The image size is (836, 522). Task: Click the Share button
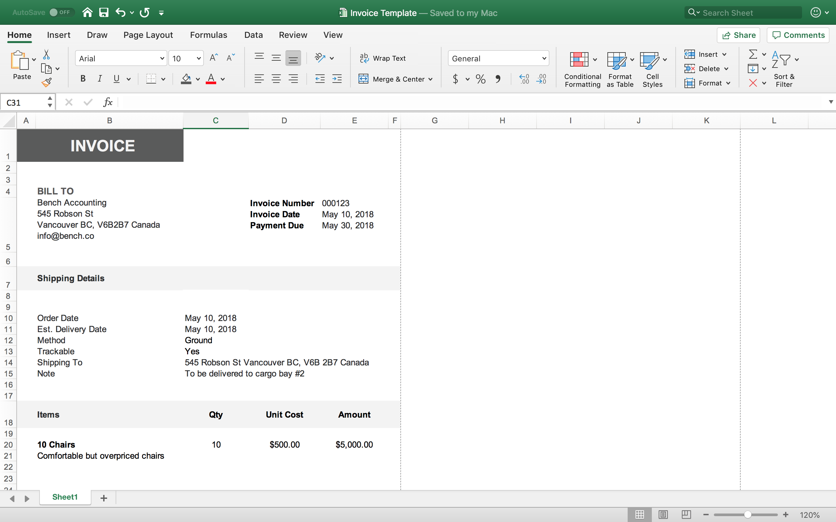coord(738,35)
